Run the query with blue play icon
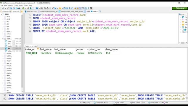This screenshot has width=188, height=106. (x=56, y=8)
